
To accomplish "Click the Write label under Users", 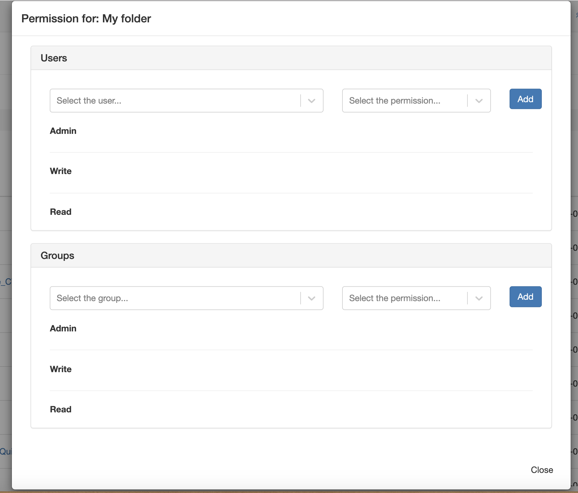I will [x=61, y=171].
